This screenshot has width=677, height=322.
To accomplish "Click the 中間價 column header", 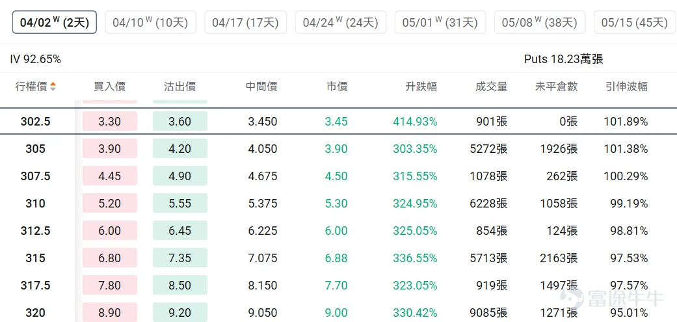I will (x=261, y=87).
